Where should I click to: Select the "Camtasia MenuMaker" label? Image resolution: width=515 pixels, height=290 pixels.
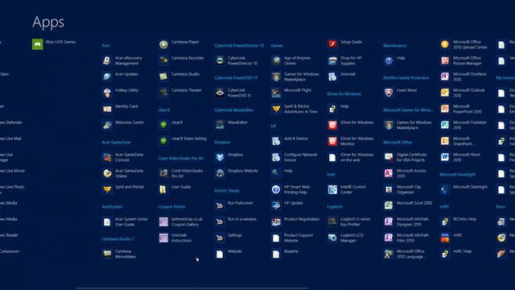coord(126,254)
